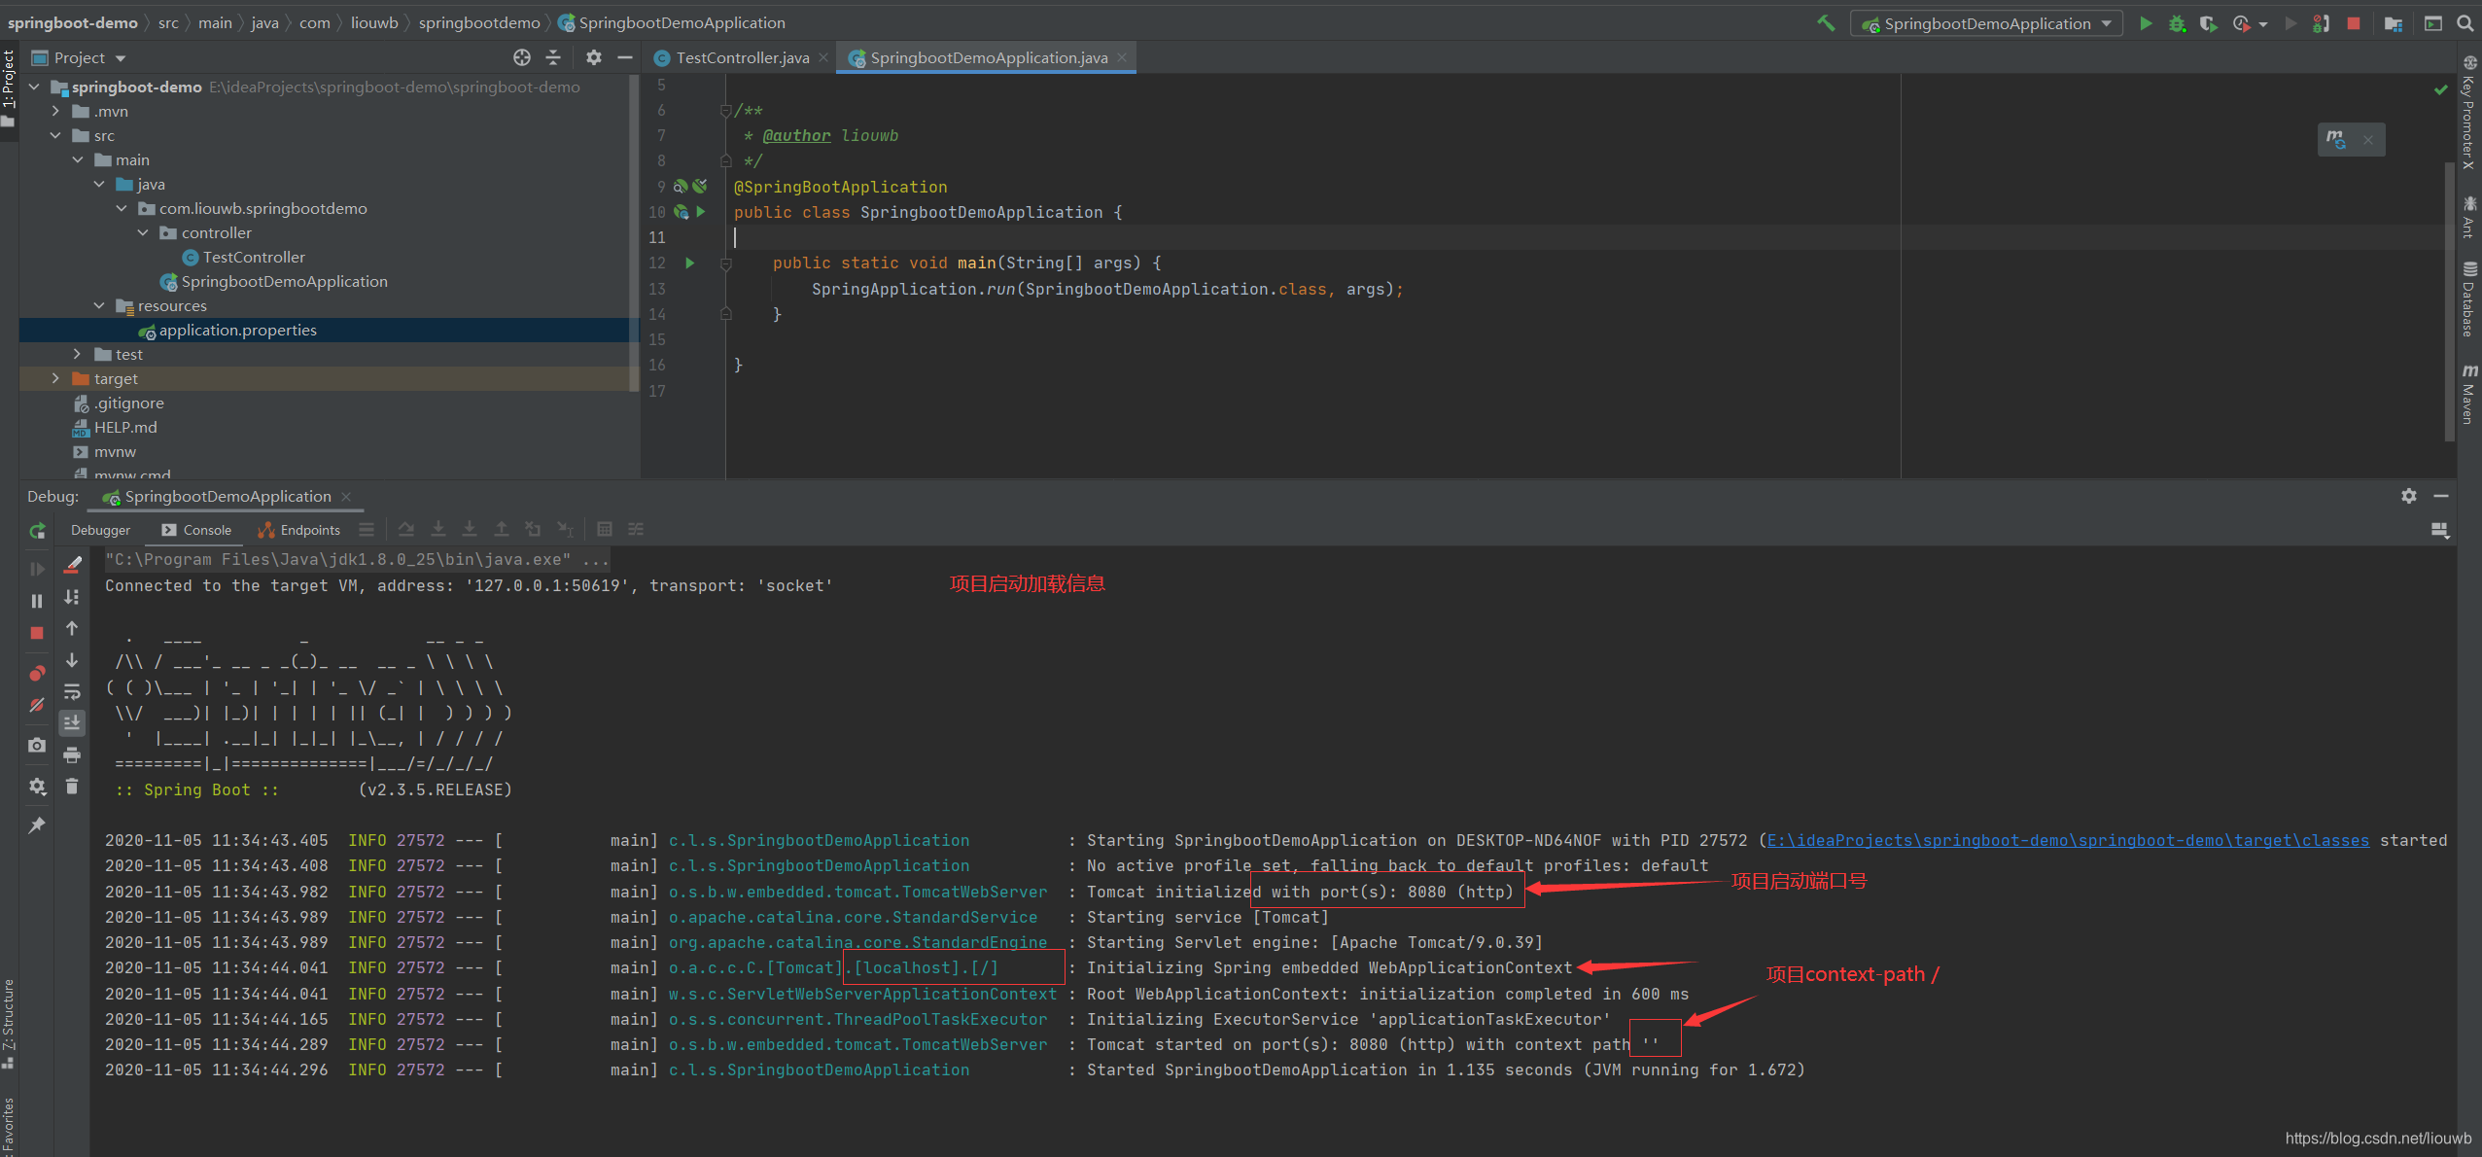Viewport: 2482px width, 1157px height.
Task: Open the dropdown arrow beside the Profiler icon
Action: [x=2264, y=24]
